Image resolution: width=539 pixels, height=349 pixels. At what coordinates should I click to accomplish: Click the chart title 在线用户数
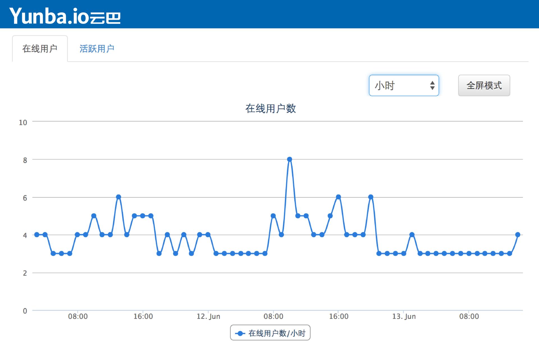pyautogui.click(x=271, y=108)
